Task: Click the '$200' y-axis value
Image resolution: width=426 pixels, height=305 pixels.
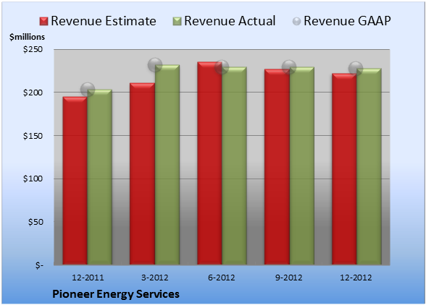Action: [33, 93]
